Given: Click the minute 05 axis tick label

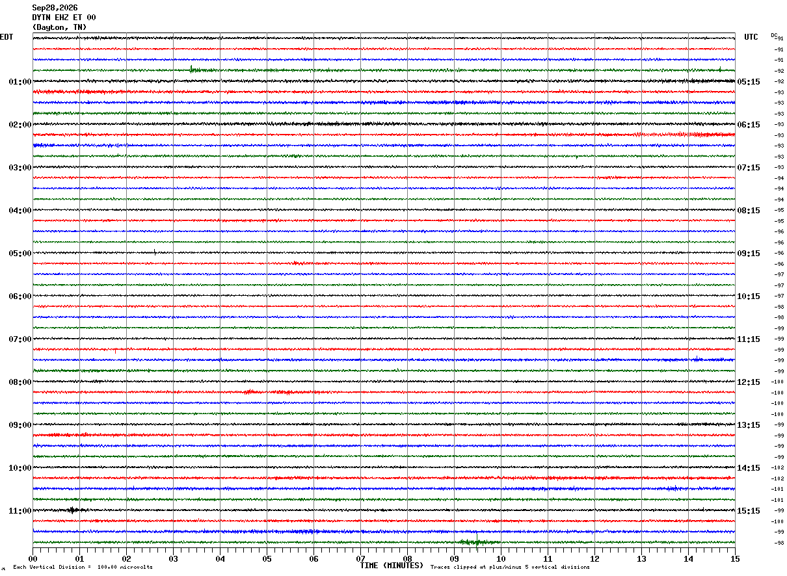Looking at the screenshot, I should [x=267, y=558].
